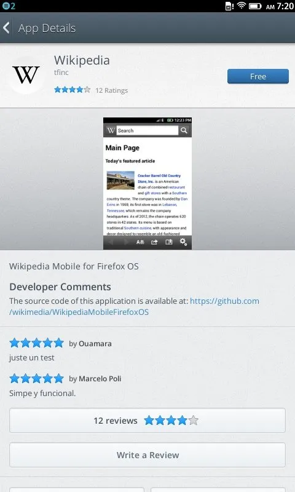Tap the share icon in screenshot preview
Viewport: 295px width, 492px height.
point(154,242)
